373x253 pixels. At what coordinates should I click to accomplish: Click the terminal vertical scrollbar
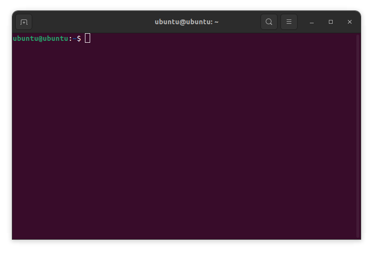(x=358, y=136)
